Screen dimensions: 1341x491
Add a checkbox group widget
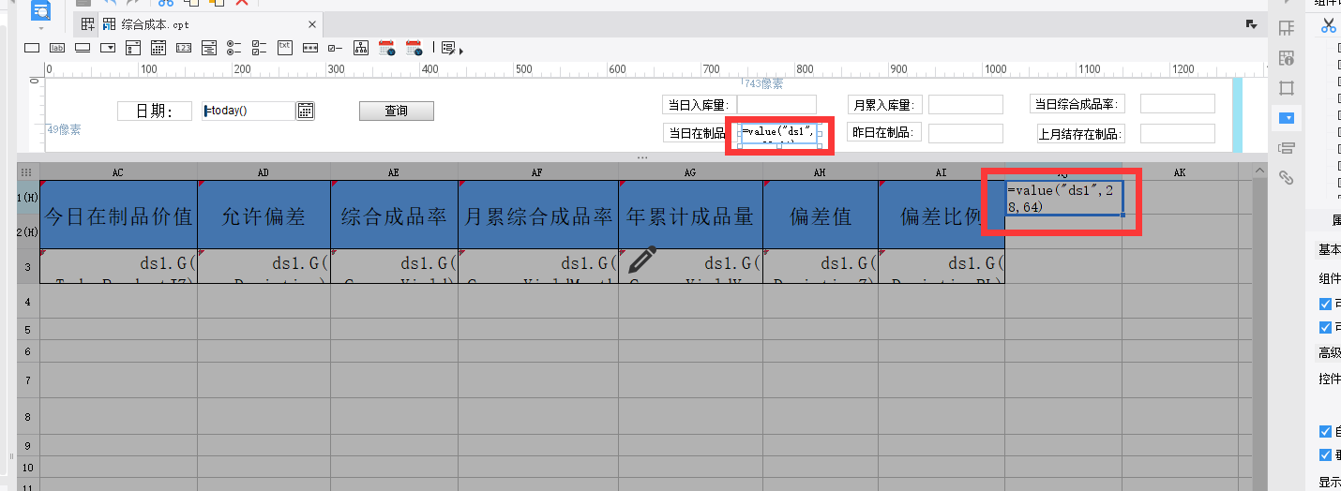point(260,47)
